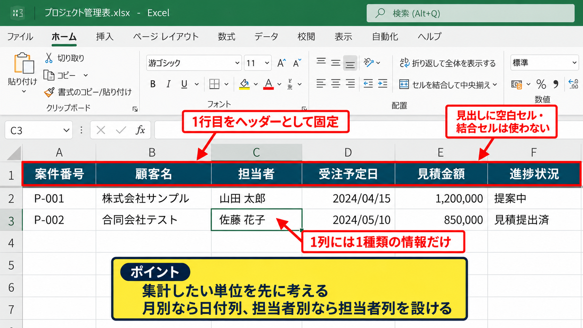
Task: Open the Clipboard dialog launcher
Action: pyautogui.click(x=135, y=109)
